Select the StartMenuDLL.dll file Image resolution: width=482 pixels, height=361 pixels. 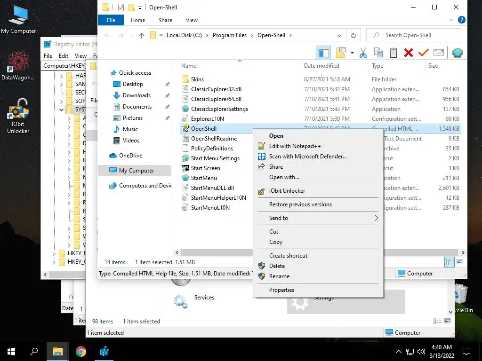click(x=212, y=188)
